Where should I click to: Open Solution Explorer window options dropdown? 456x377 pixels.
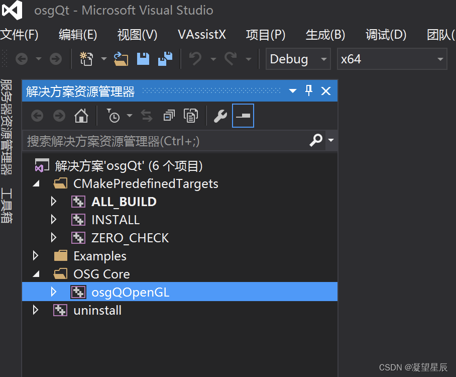click(x=293, y=91)
